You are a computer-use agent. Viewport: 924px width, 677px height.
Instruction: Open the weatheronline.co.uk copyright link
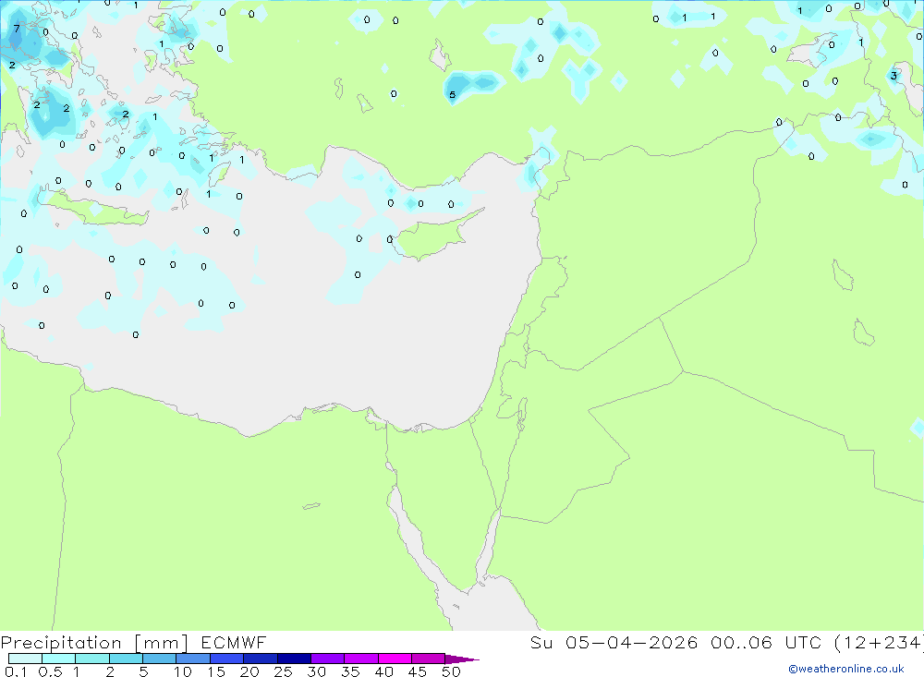point(846,669)
